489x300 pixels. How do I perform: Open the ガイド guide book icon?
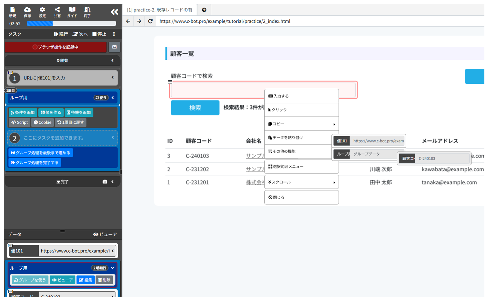pos(72,12)
